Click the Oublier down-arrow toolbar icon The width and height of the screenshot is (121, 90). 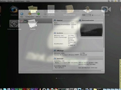(x=45, y=14)
